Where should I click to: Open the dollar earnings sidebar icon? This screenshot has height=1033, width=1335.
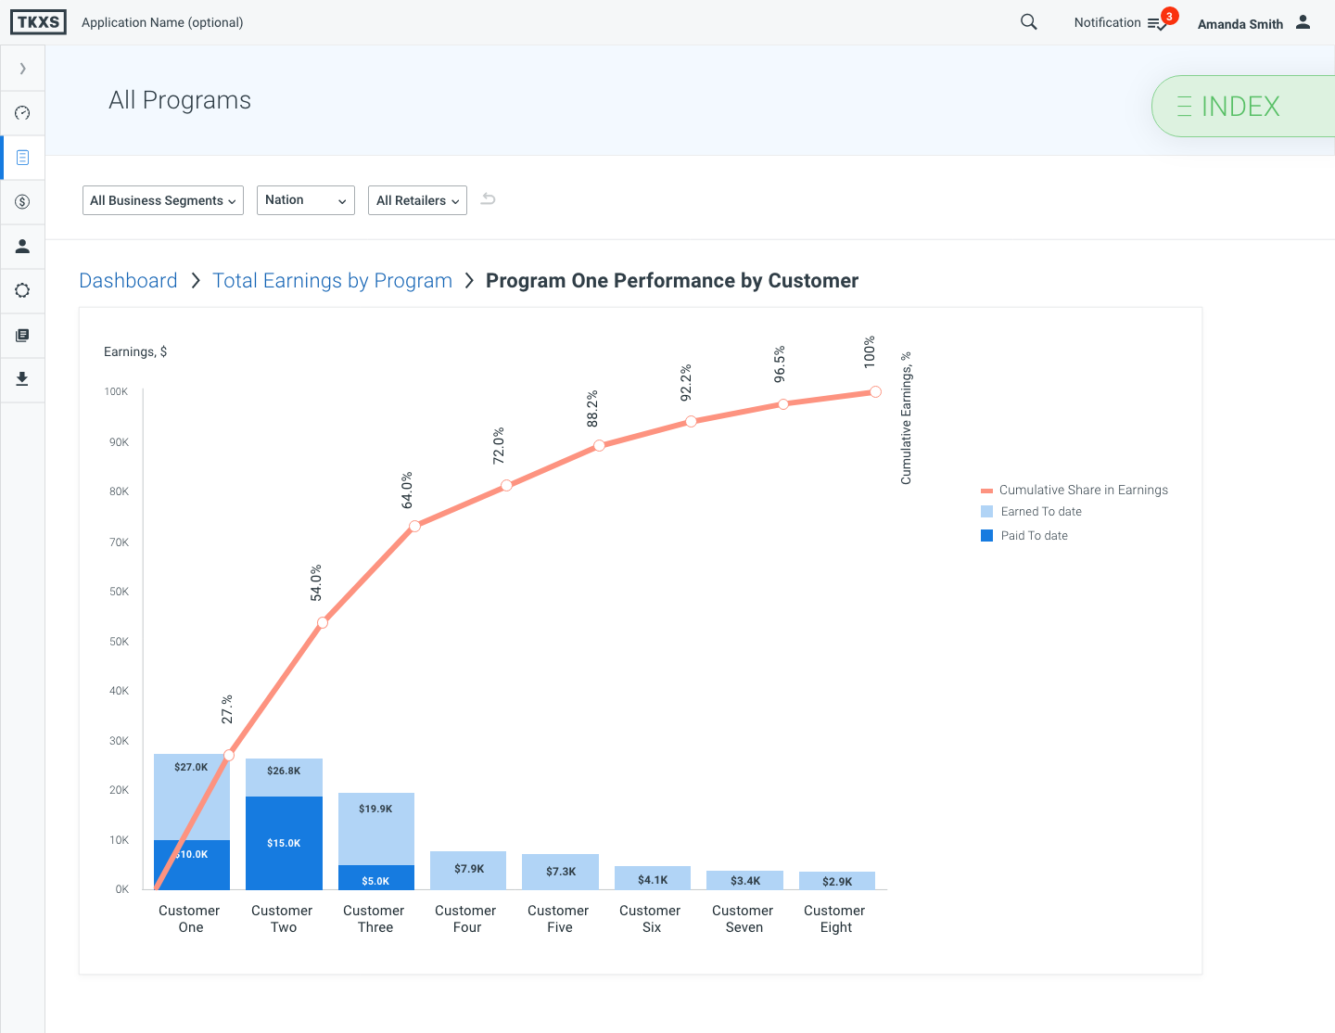click(x=22, y=202)
